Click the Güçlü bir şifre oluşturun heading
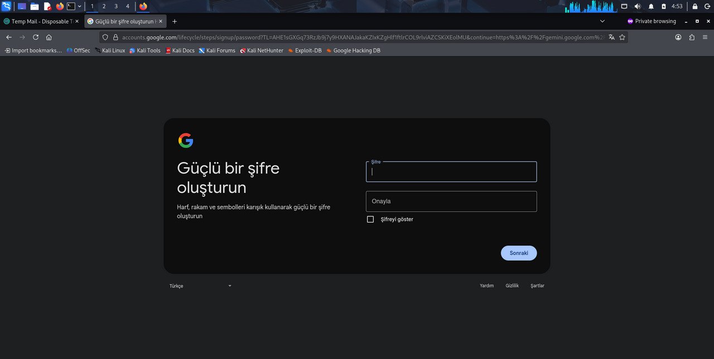This screenshot has width=714, height=359. pos(229,177)
